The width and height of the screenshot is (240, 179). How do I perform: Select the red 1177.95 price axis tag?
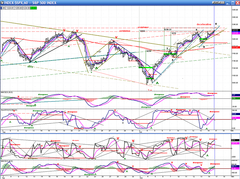235,47
